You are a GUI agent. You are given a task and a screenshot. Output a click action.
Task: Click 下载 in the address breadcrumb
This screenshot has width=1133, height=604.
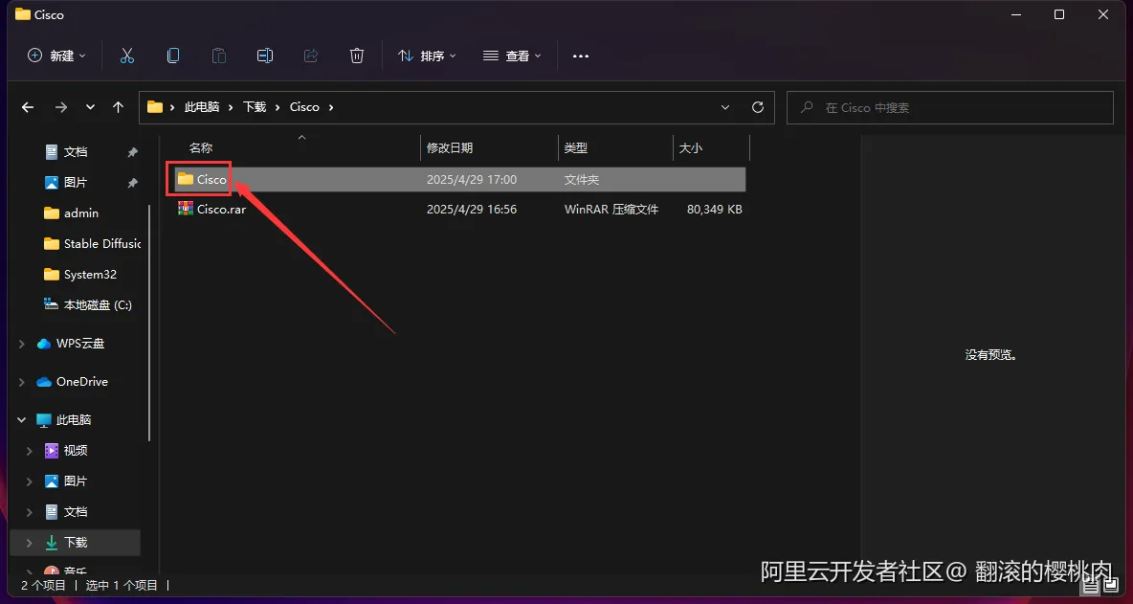pyautogui.click(x=255, y=107)
